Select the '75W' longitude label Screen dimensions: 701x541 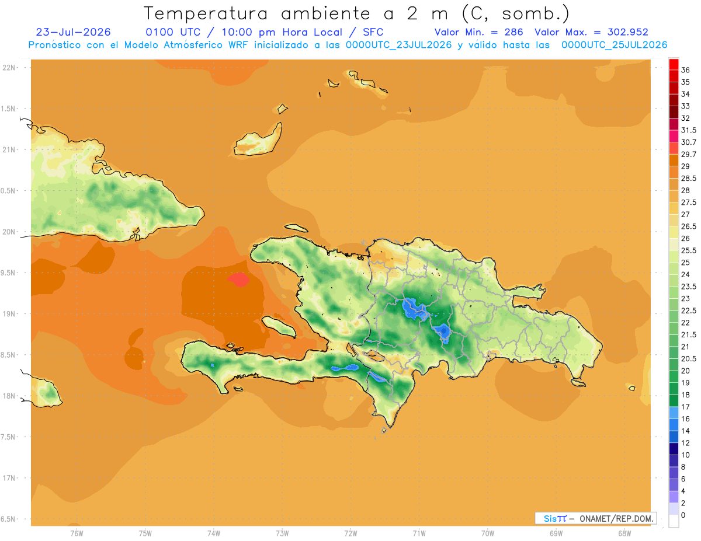(145, 533)
